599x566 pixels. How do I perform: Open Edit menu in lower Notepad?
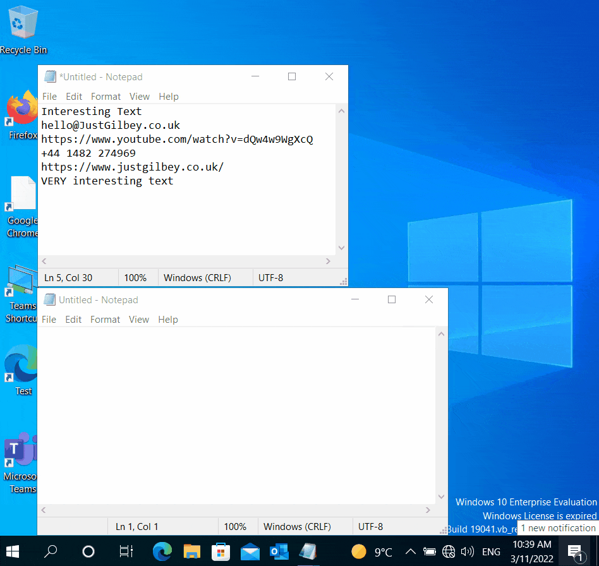click(73, 320)
